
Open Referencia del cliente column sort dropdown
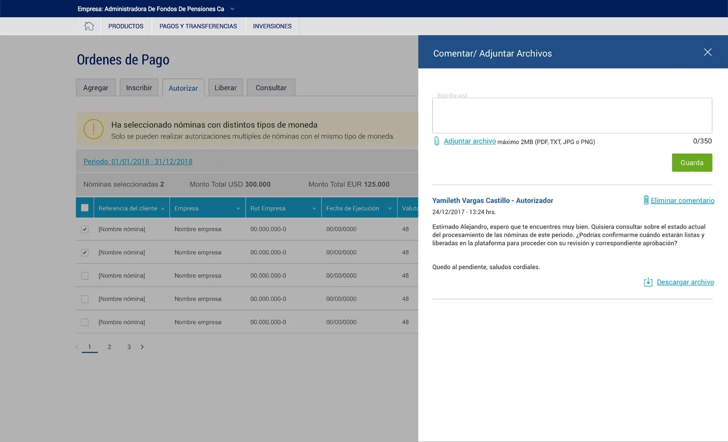[x=162, y=209]
